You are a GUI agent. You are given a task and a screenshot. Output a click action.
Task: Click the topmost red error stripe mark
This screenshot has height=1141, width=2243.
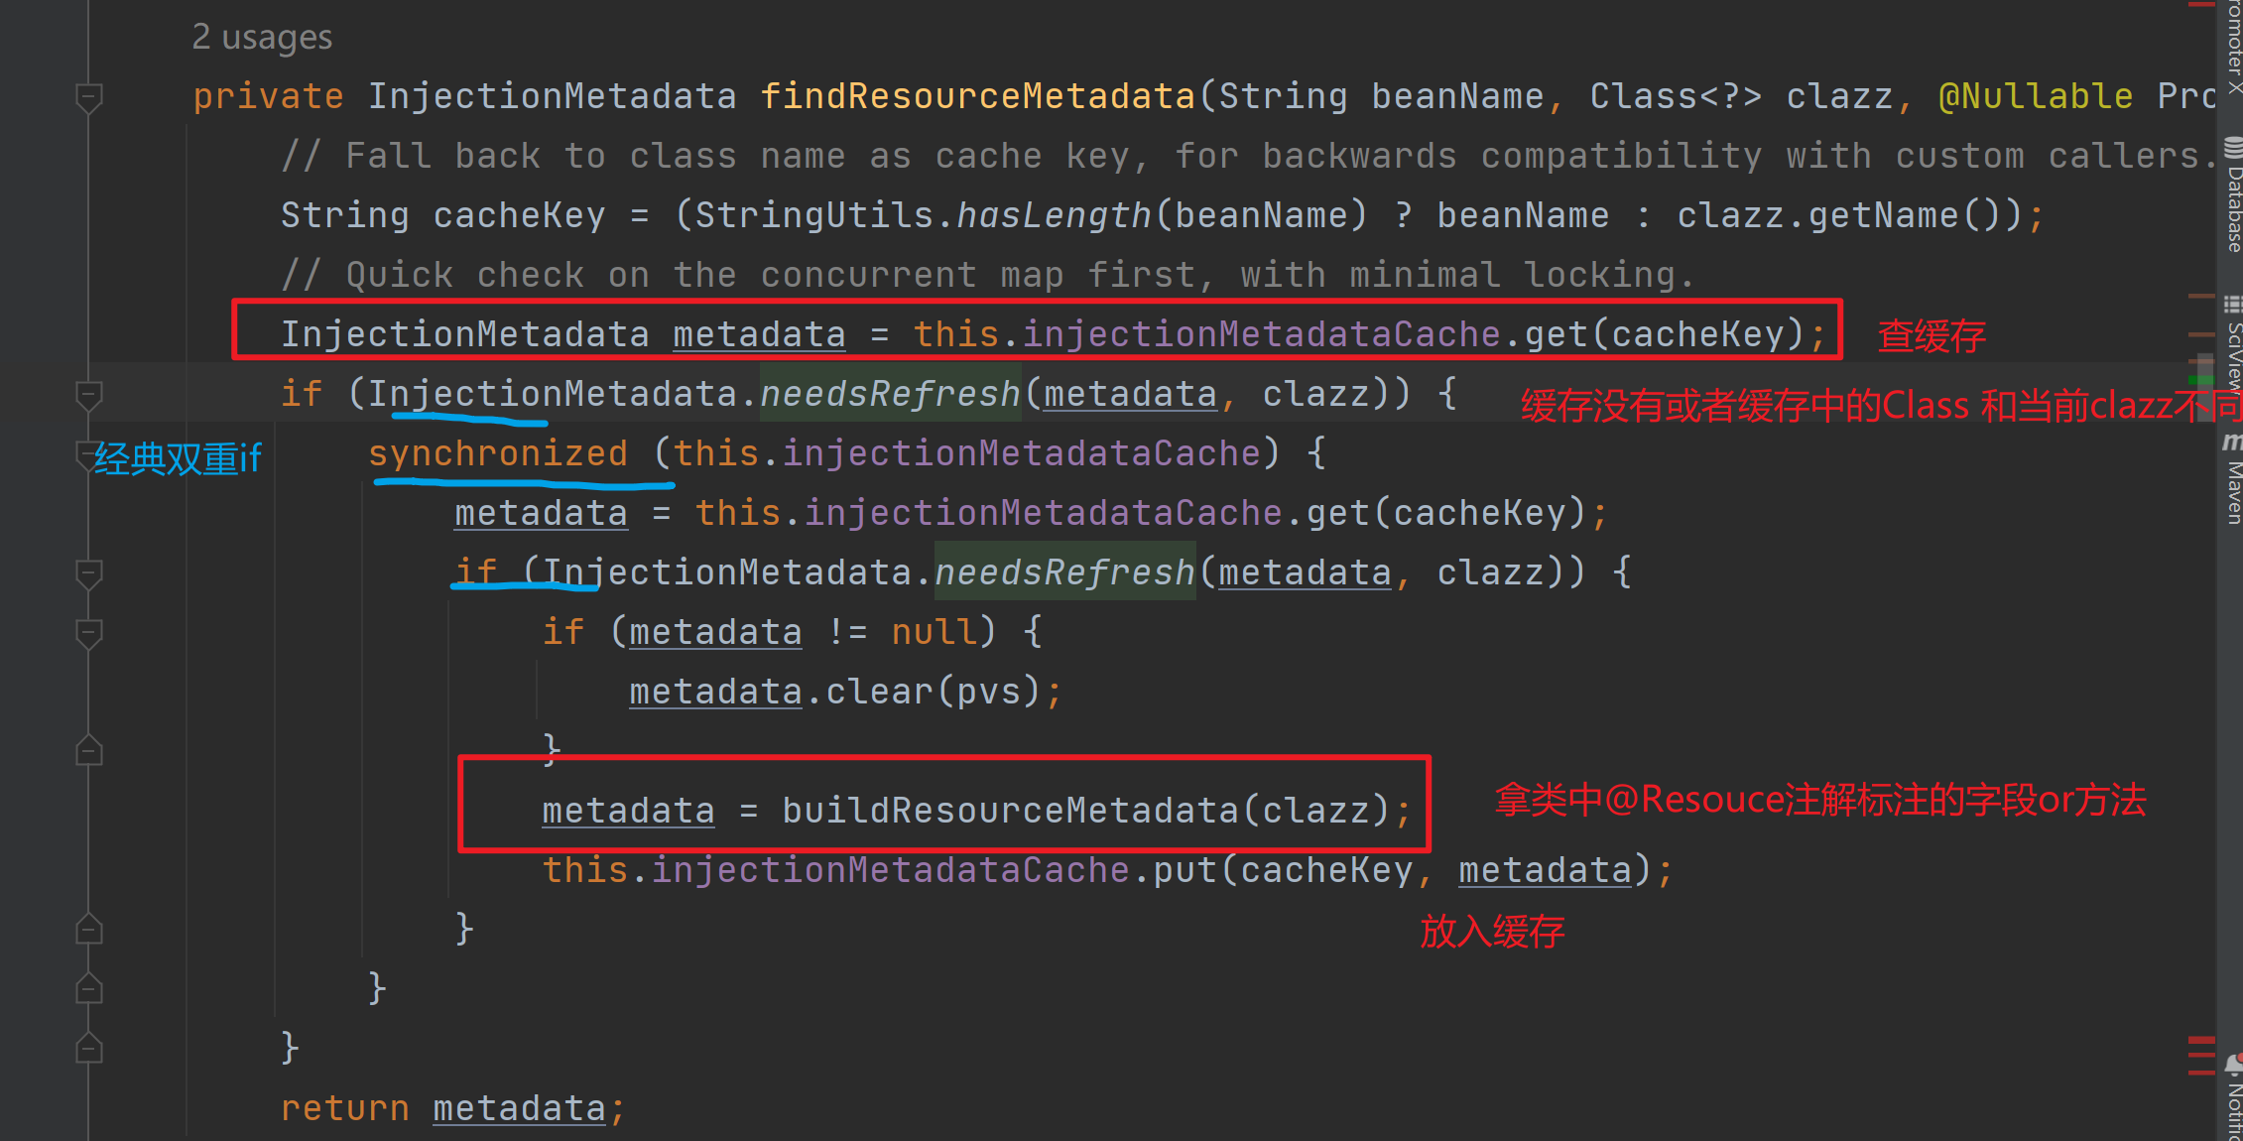click(x=2200, y=5)
